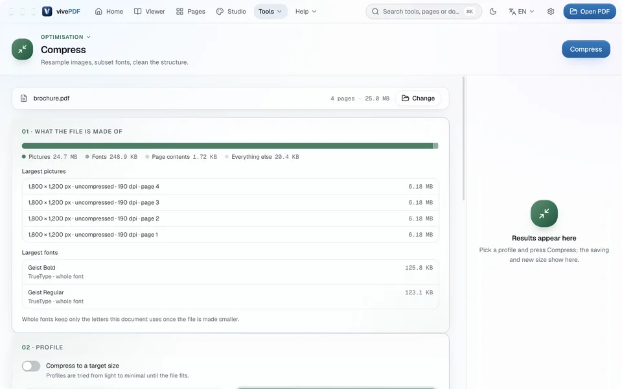Click the blue Compress button

(x=586, y=49)
